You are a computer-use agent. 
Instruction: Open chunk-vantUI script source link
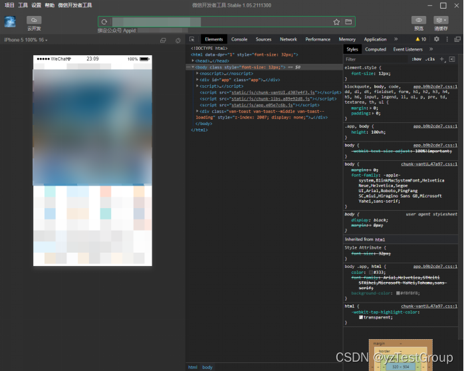pyautogui.click(x=274, y=92)
